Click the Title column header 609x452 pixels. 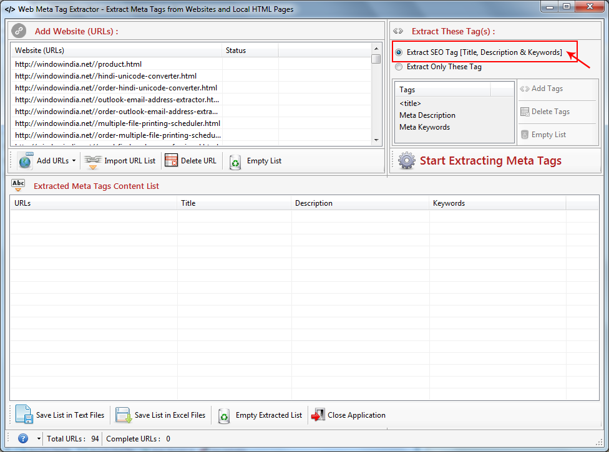click(x=234, y=203)
